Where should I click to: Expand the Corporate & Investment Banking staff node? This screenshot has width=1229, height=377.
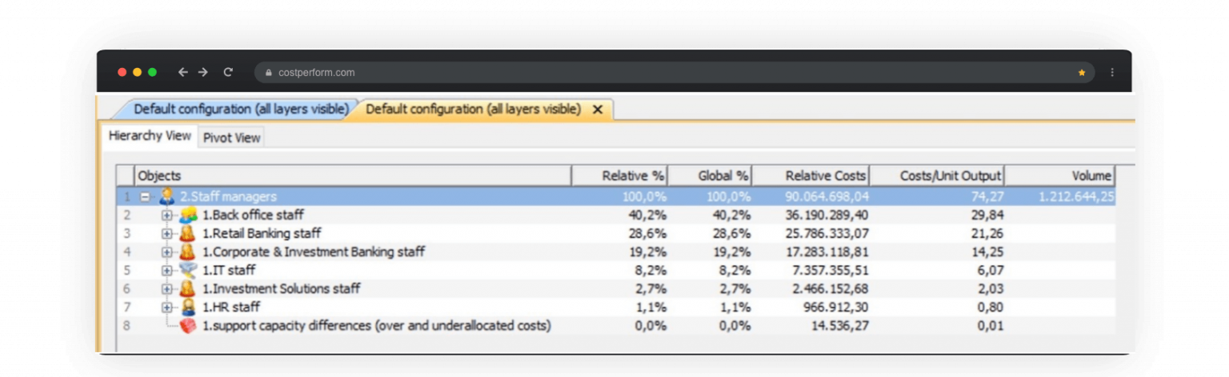tap(166, 252)
